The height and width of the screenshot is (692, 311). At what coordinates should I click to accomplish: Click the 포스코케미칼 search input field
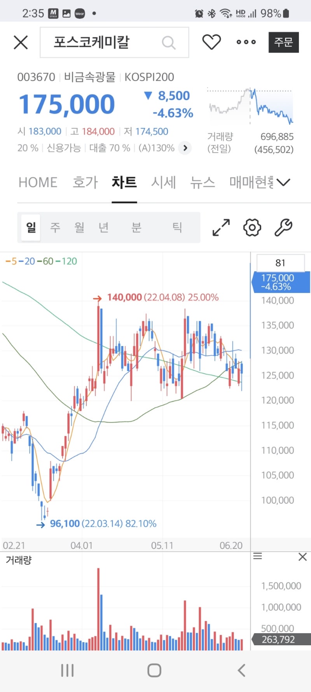coord(105,42)
